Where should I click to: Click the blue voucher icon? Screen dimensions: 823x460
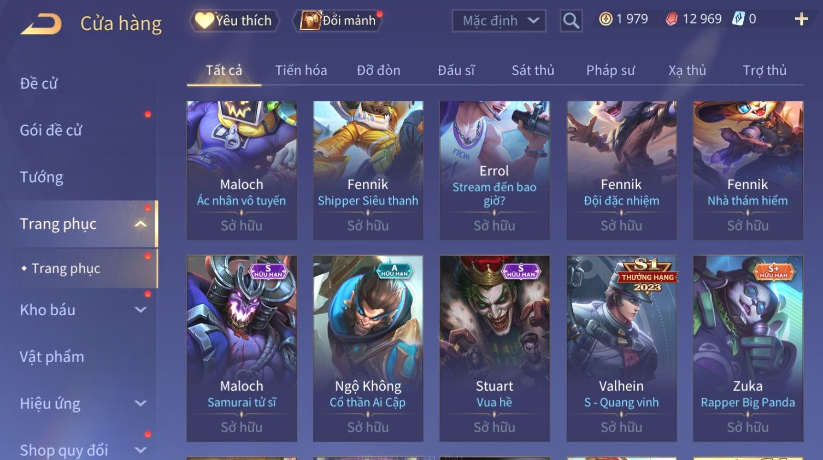click(738, 19)
